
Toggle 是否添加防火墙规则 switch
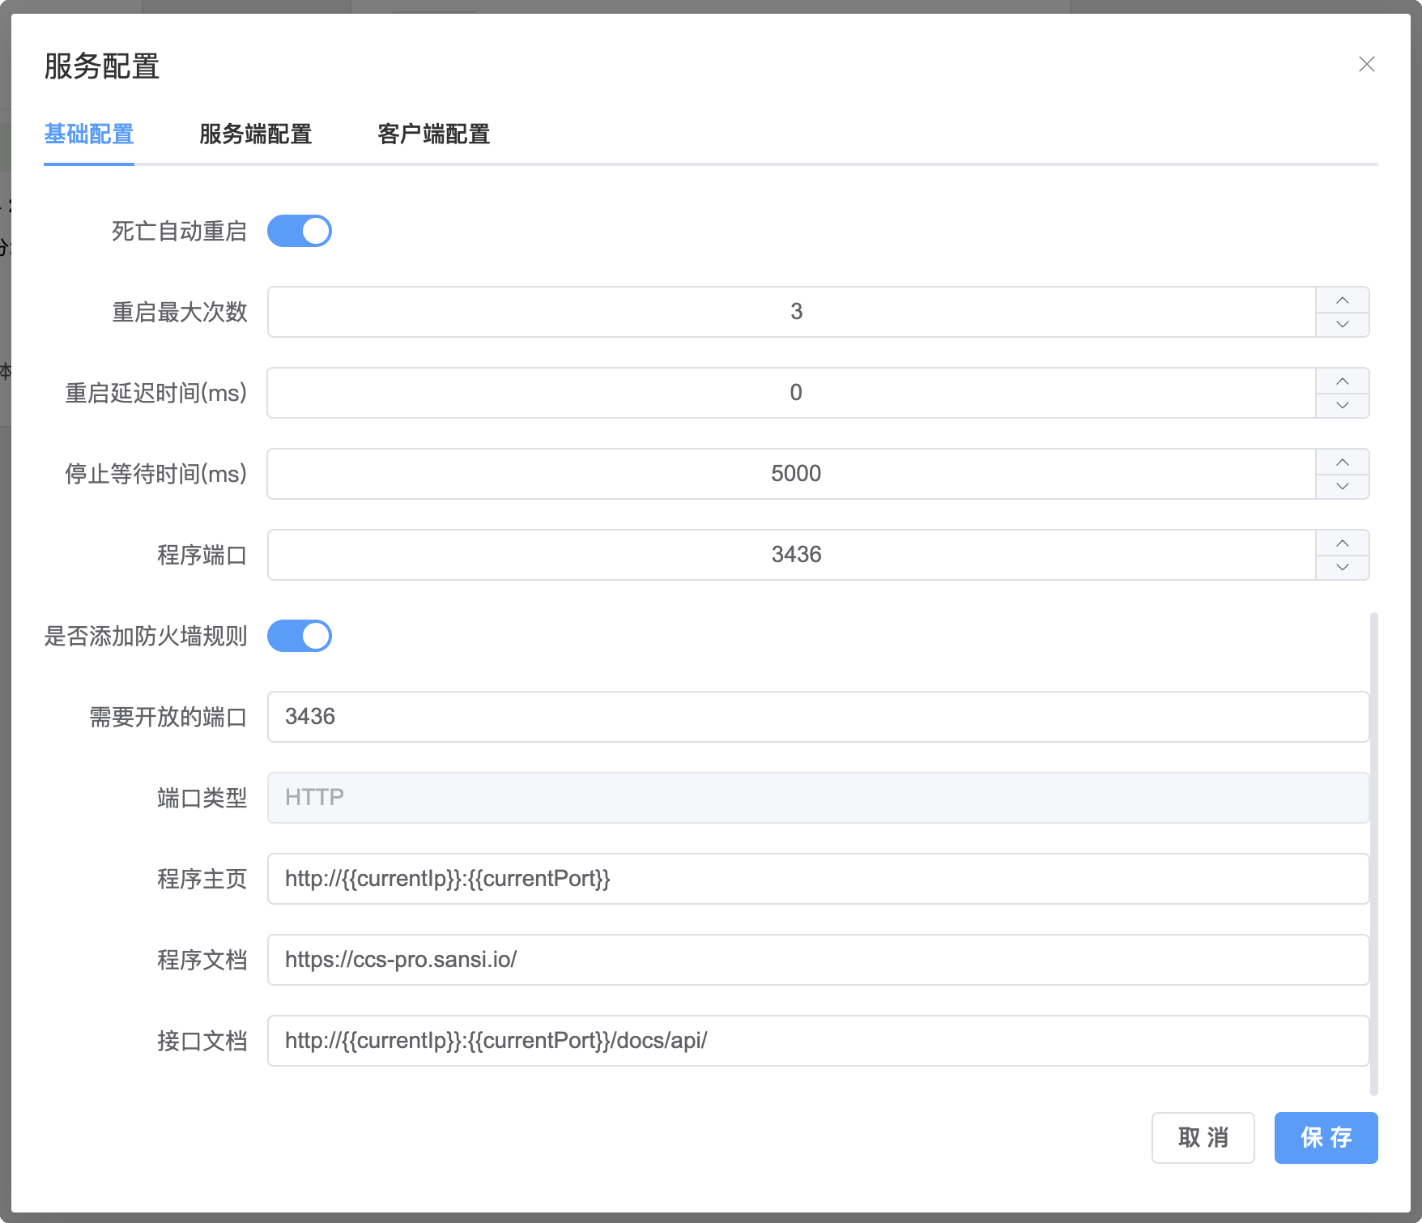tap(300, 636)
